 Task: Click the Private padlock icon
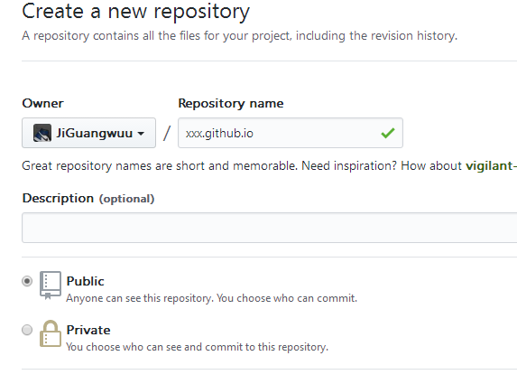tap(51, 333)
